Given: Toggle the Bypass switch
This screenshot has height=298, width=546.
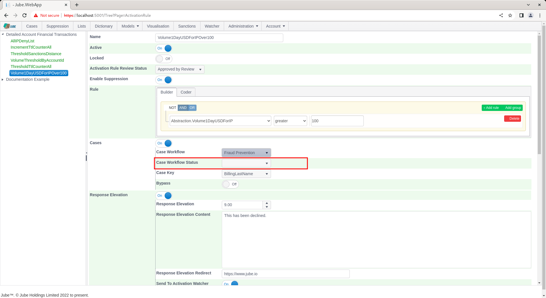Looking at the screenshot, I should point(230,184).
